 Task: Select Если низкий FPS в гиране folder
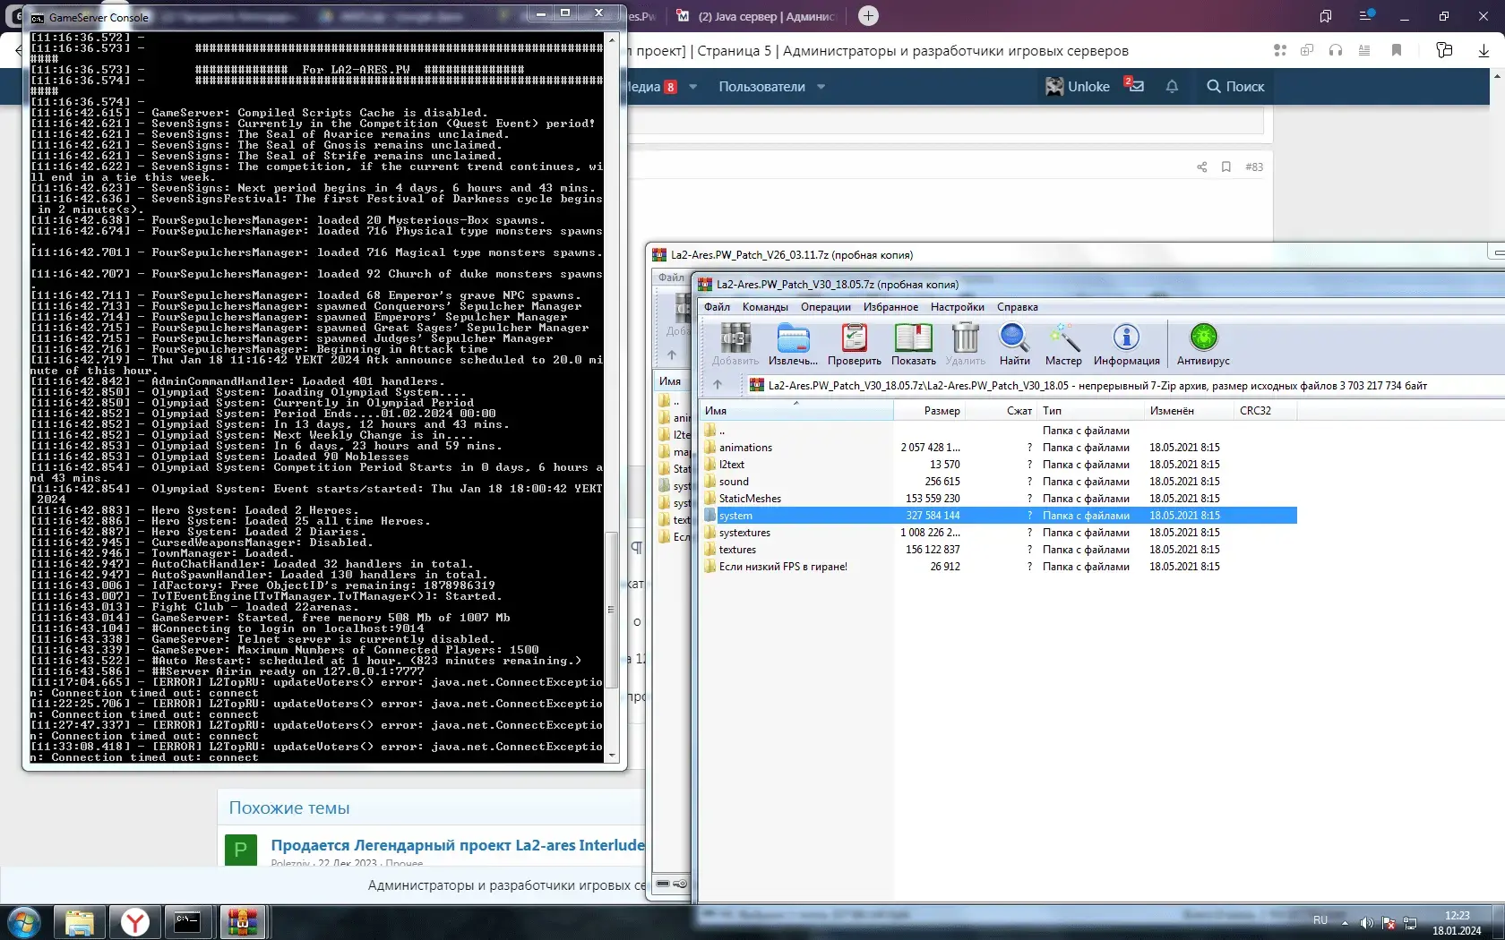click(998, 567)
